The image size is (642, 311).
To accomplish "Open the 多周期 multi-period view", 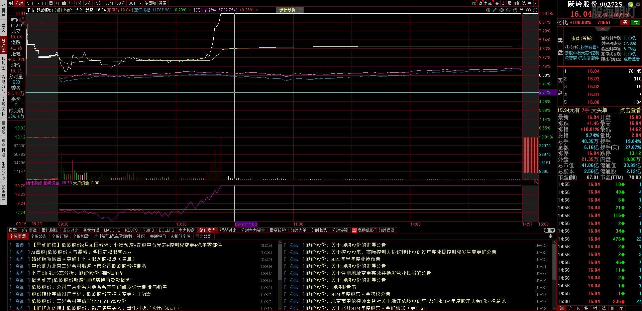I will (x=150, y=3).
